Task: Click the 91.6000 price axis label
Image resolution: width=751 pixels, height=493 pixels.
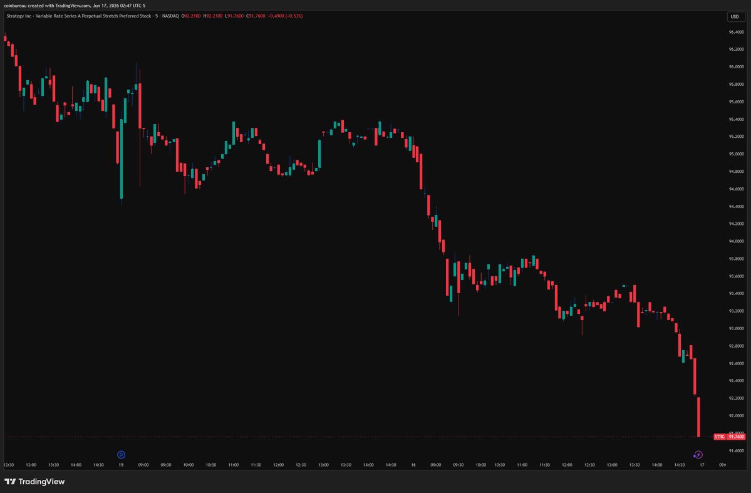Action: tap(736, 451)
